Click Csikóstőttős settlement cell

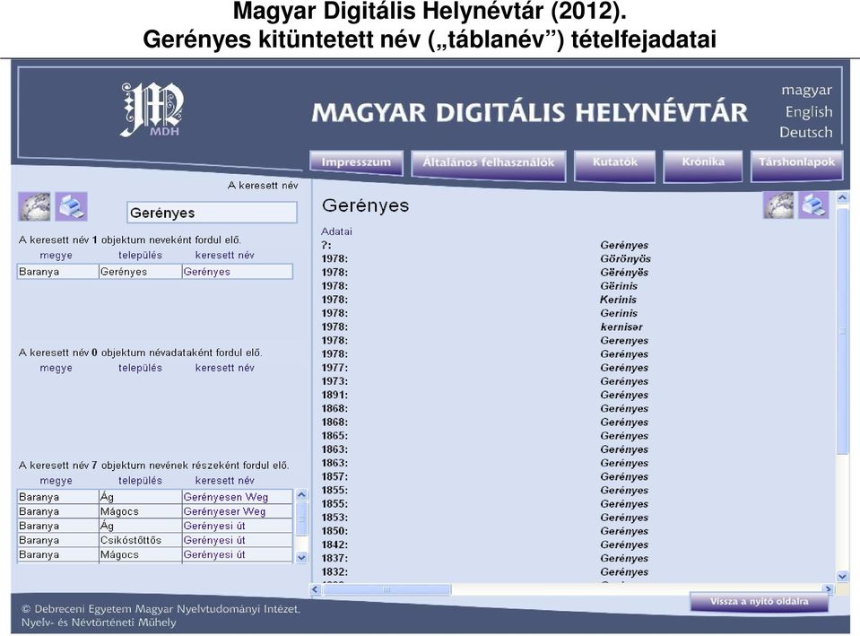tap(141, 540)
